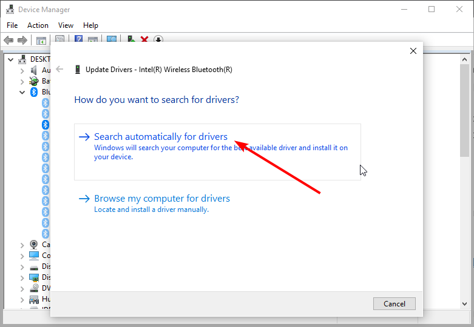Click the vertical scrollbar thumb
Viewport: 474px width, 327px height.
[465, 110]
